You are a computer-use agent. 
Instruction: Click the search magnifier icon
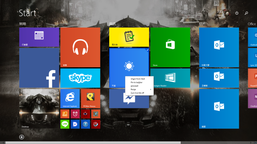246,13
